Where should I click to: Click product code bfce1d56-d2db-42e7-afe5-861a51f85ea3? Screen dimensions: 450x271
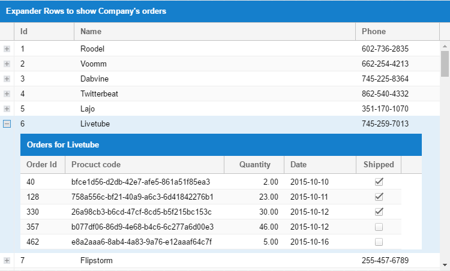(x=140, y=182)
